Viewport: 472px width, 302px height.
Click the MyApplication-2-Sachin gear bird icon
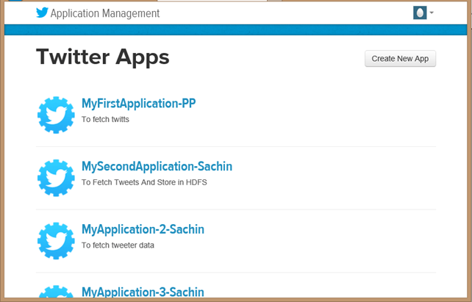coord(56,241)
